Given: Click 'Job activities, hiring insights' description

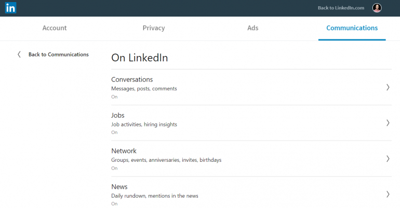Looking at the screenshot, I should click(144, 124).
